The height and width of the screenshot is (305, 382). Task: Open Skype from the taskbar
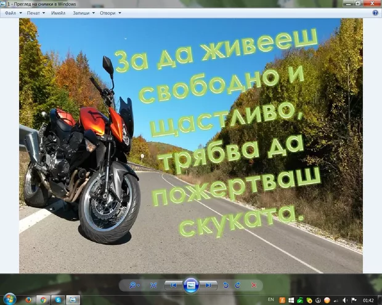tap(58, 300)
